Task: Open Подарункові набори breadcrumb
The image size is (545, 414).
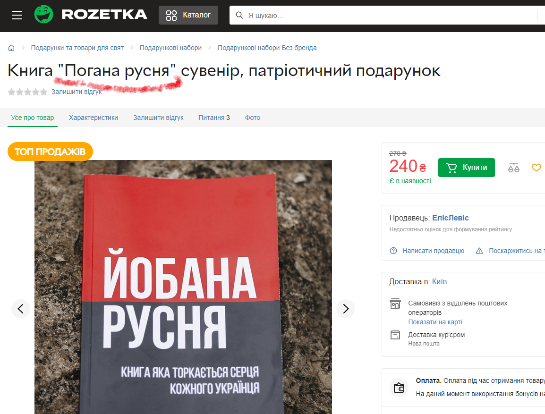Action: 170,48
